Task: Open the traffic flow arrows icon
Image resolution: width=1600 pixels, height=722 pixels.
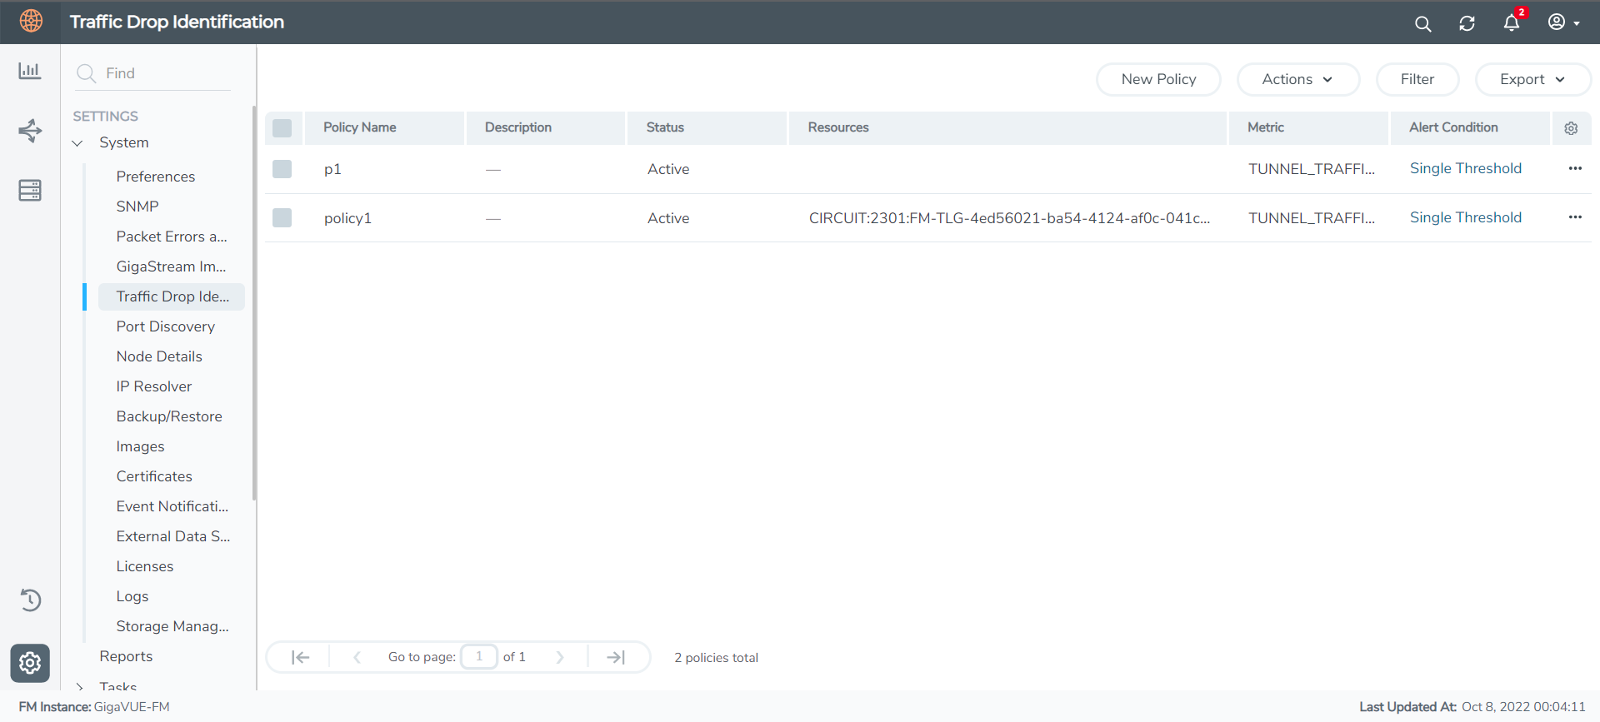Action: [30, 131]
